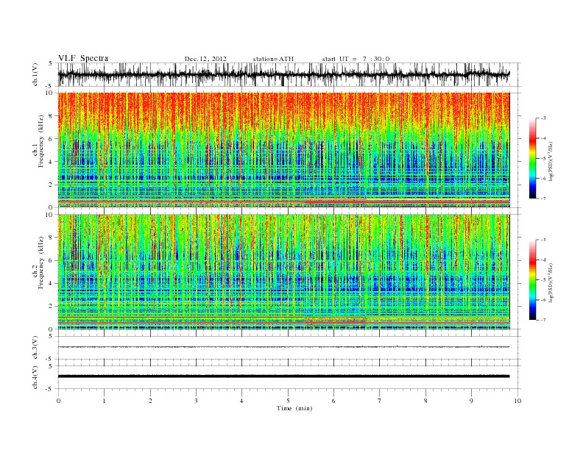This screenshot has height=450, width=583.
Task: Click the ch.1 "Frequency (kHz)" axis label
Action: (x=41, y=141)
